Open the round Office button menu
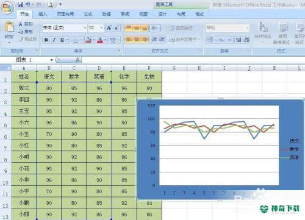The height and width of the screenshot is (220, 305). (x=7, y=7)
